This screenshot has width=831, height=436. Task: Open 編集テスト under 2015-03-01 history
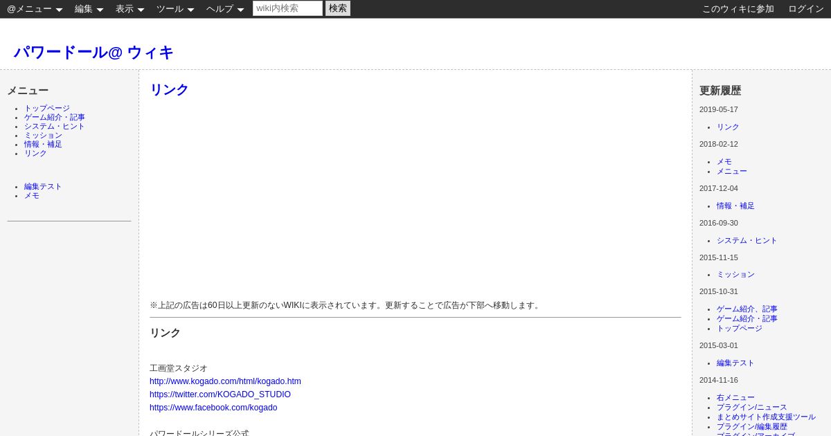click(x=735, y=363)
